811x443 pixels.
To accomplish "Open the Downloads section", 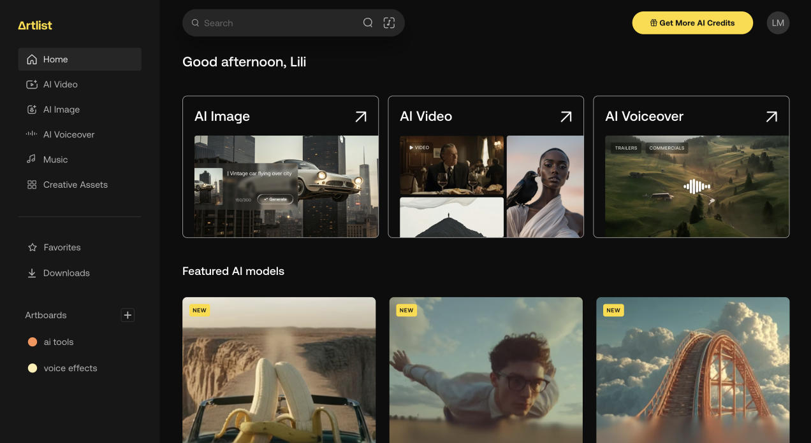I will [x=31, y=272].
